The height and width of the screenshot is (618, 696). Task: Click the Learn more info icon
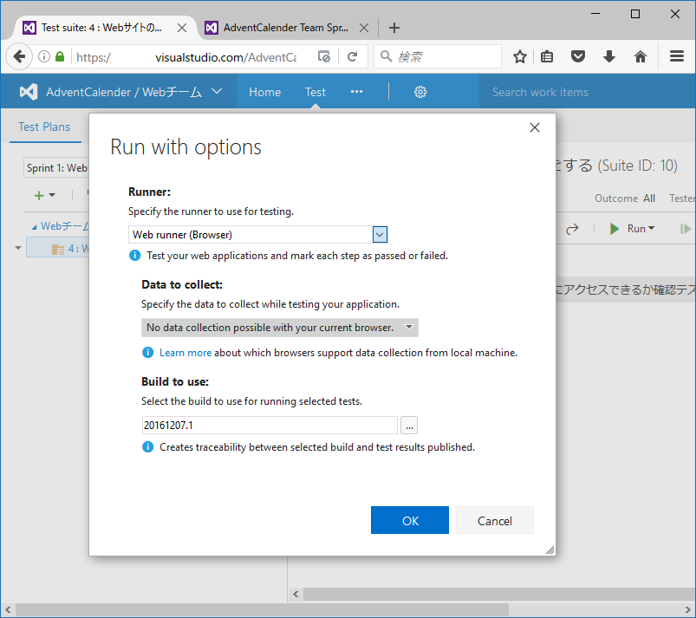(x=147, y=353)
